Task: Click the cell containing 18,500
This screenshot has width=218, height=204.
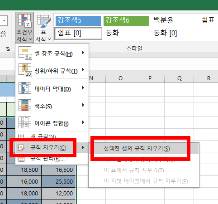Action: click(24, 170)
